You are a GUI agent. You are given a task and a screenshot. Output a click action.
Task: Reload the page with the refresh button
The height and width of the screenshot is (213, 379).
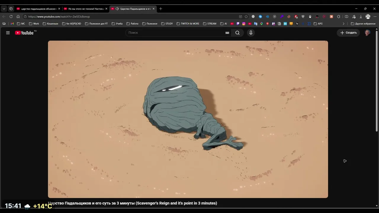[x=11, y=17]
